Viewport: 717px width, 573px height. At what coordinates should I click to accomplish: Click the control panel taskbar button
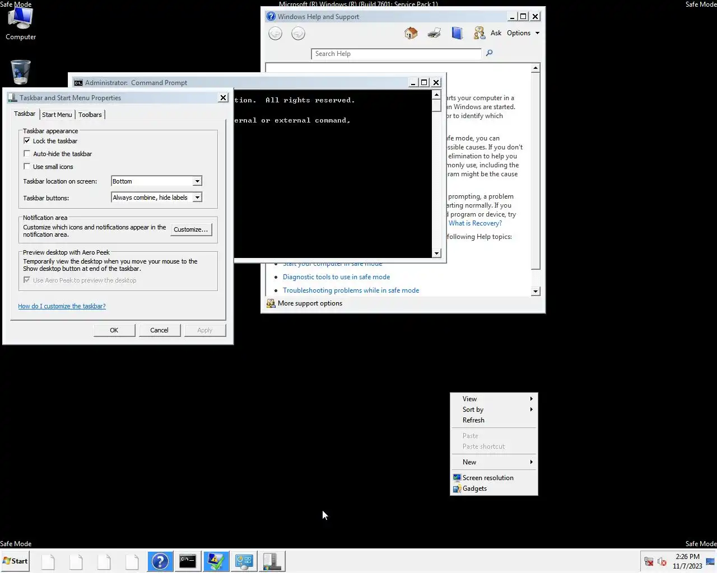[244, 561]
